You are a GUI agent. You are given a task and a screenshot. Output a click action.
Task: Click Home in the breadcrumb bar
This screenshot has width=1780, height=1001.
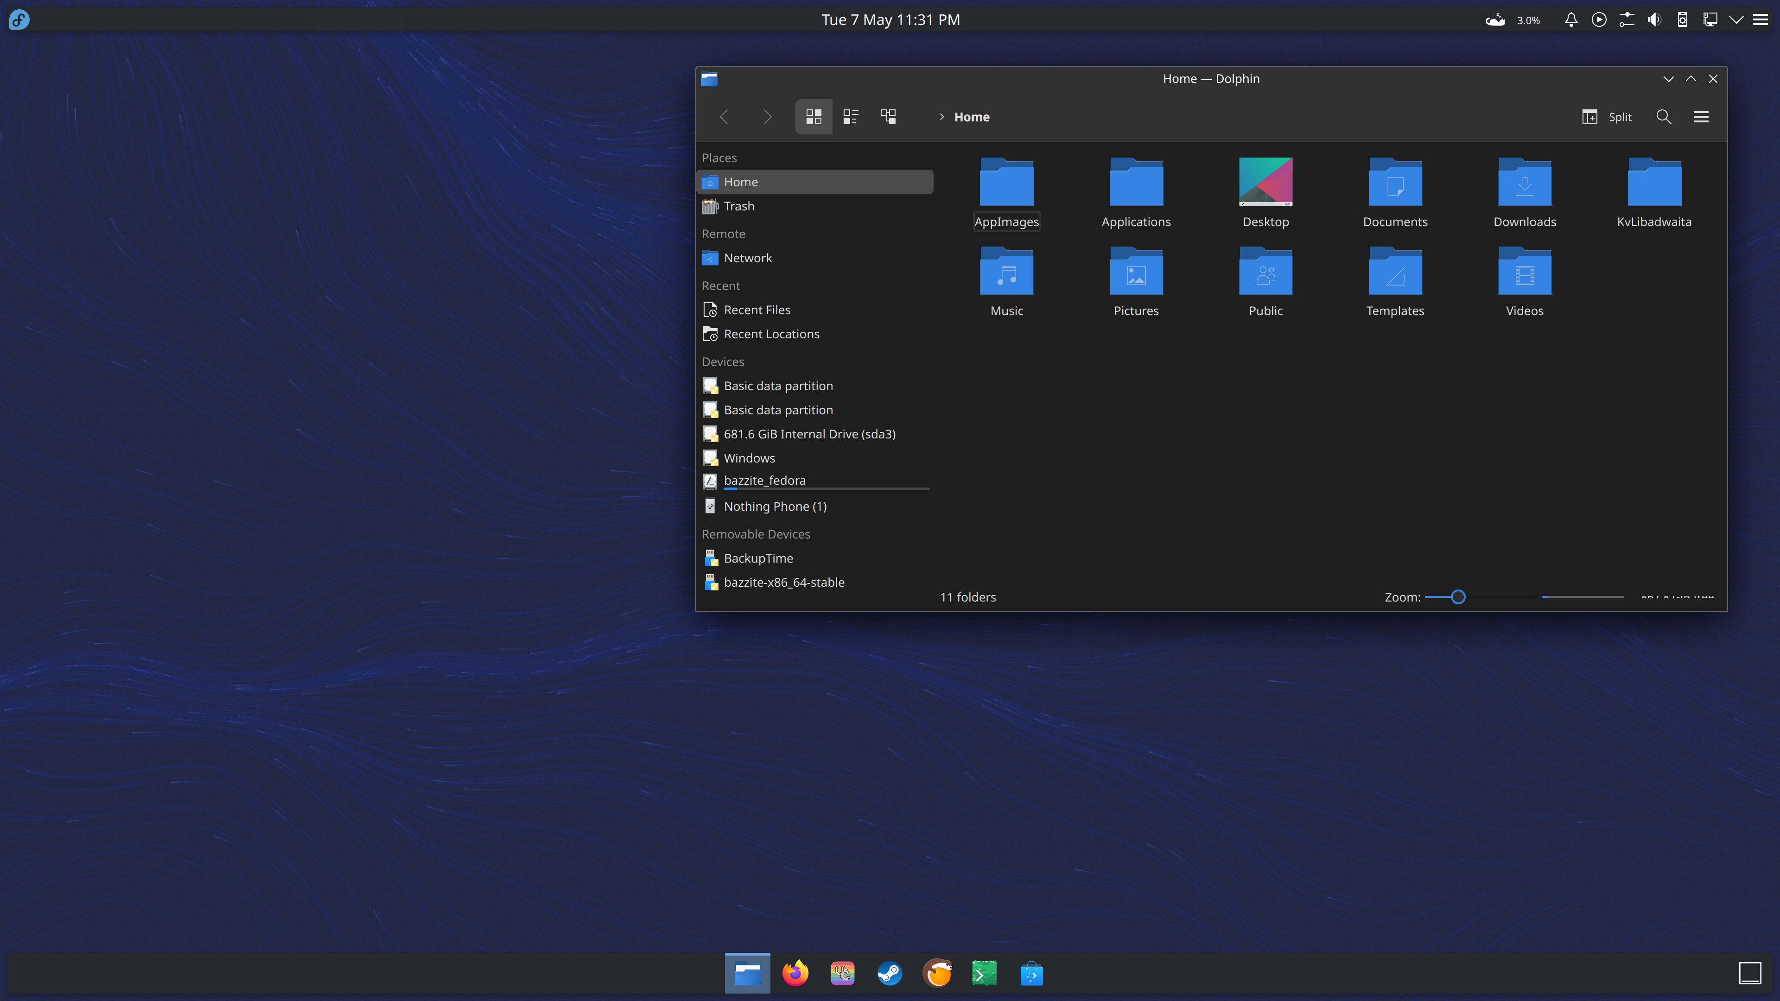(x=972, y=117)
